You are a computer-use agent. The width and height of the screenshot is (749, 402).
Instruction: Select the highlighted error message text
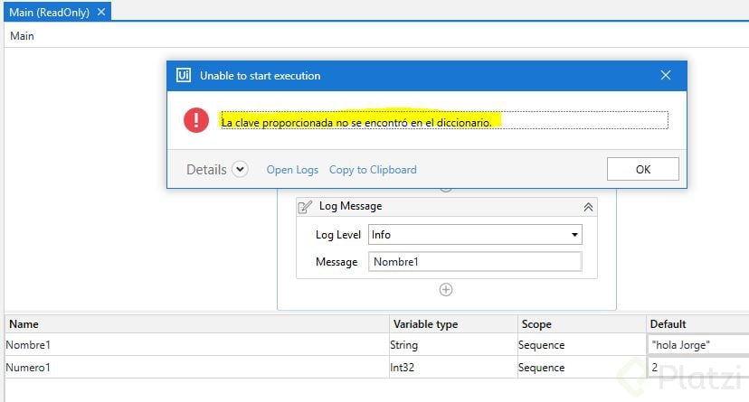point(356,123)
